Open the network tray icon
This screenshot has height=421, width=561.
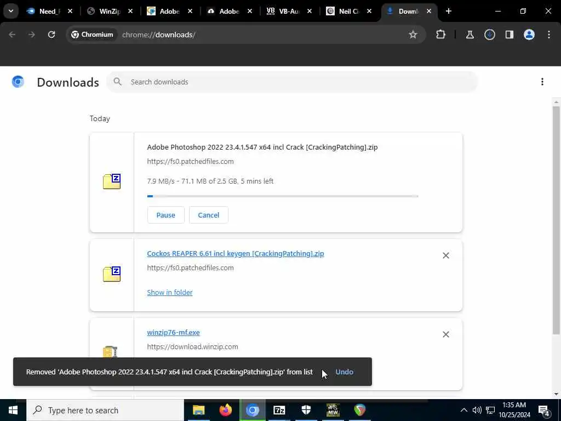pos(490,410)
